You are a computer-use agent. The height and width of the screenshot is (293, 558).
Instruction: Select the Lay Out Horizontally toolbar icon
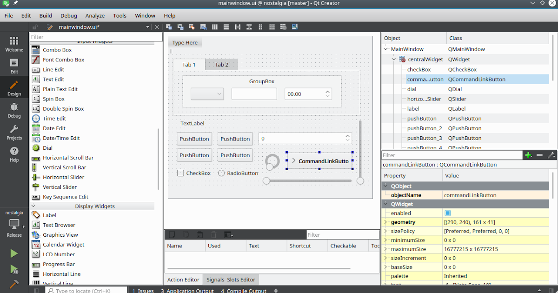click(x=214, y=27)
